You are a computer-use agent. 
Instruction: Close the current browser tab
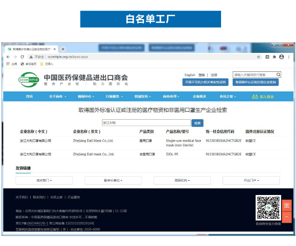tap(55, 49)
